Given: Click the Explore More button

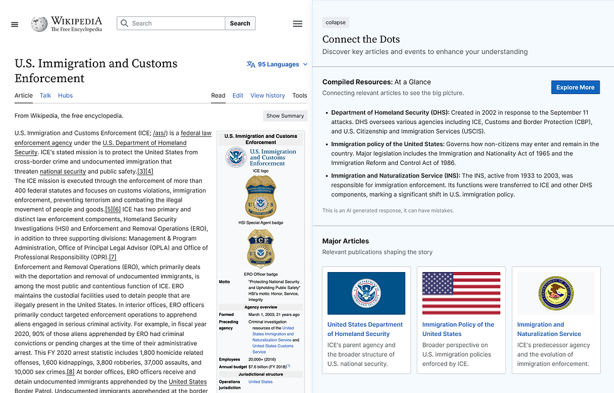Looking at the screenshot, I should pos(575,87).
